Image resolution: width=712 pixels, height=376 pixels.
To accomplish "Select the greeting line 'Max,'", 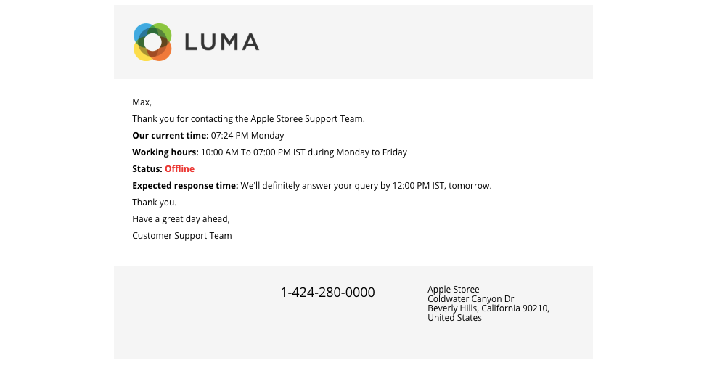I will click(x=142, y=102).
